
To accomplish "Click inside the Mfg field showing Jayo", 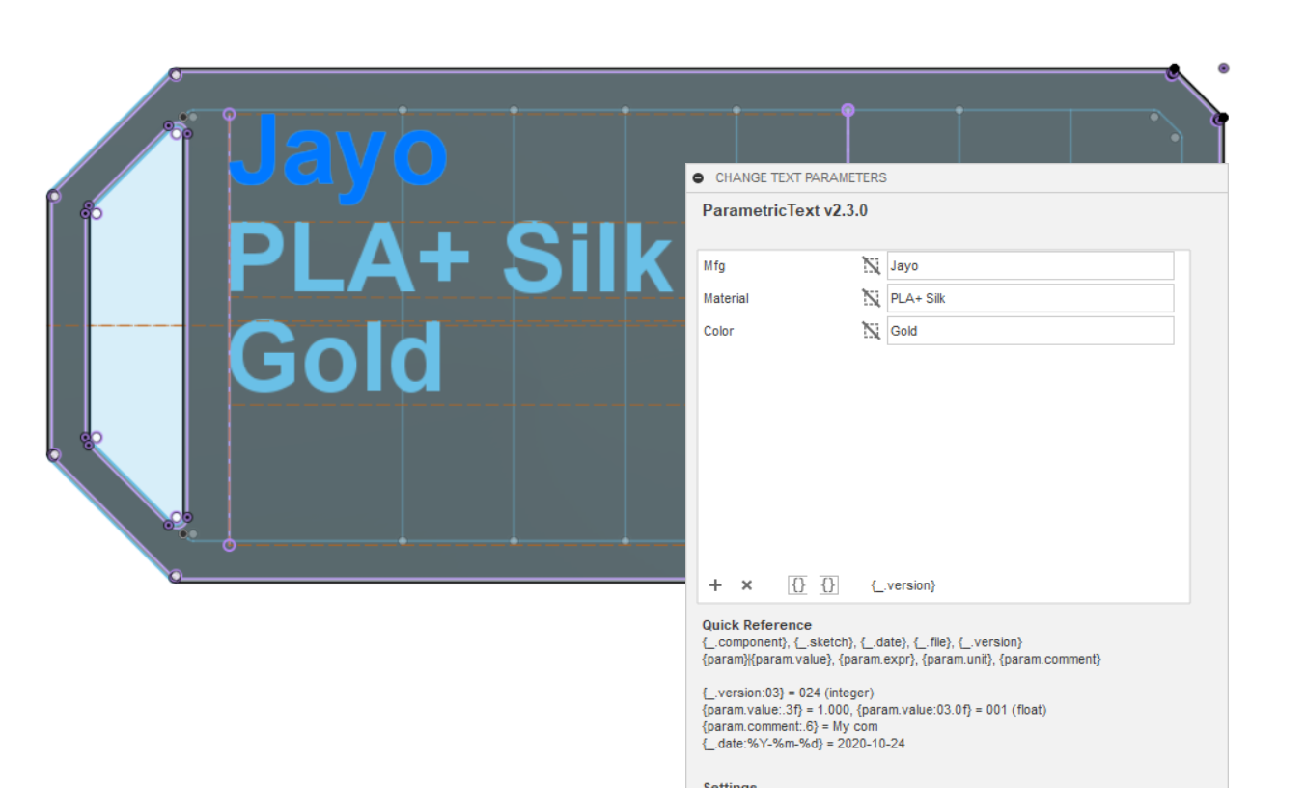I will click(1029, 265).
